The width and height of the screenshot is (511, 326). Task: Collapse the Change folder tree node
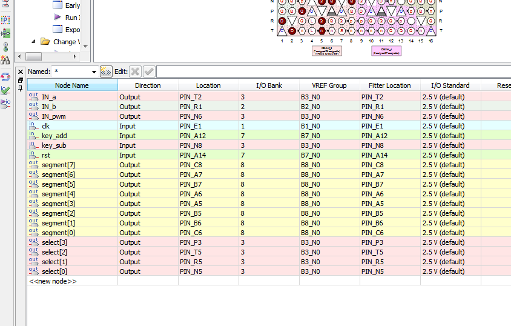pyautogui.click(x=33, y=42)
